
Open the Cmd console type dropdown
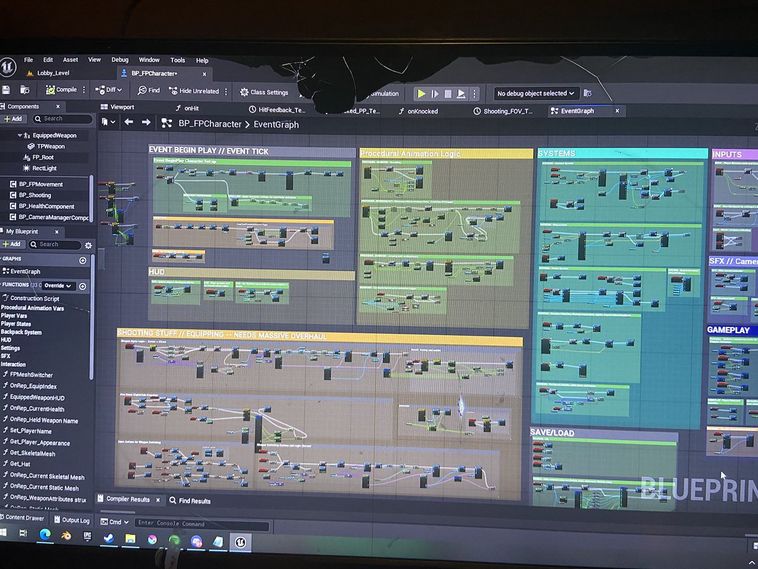(x=115, y=522)
